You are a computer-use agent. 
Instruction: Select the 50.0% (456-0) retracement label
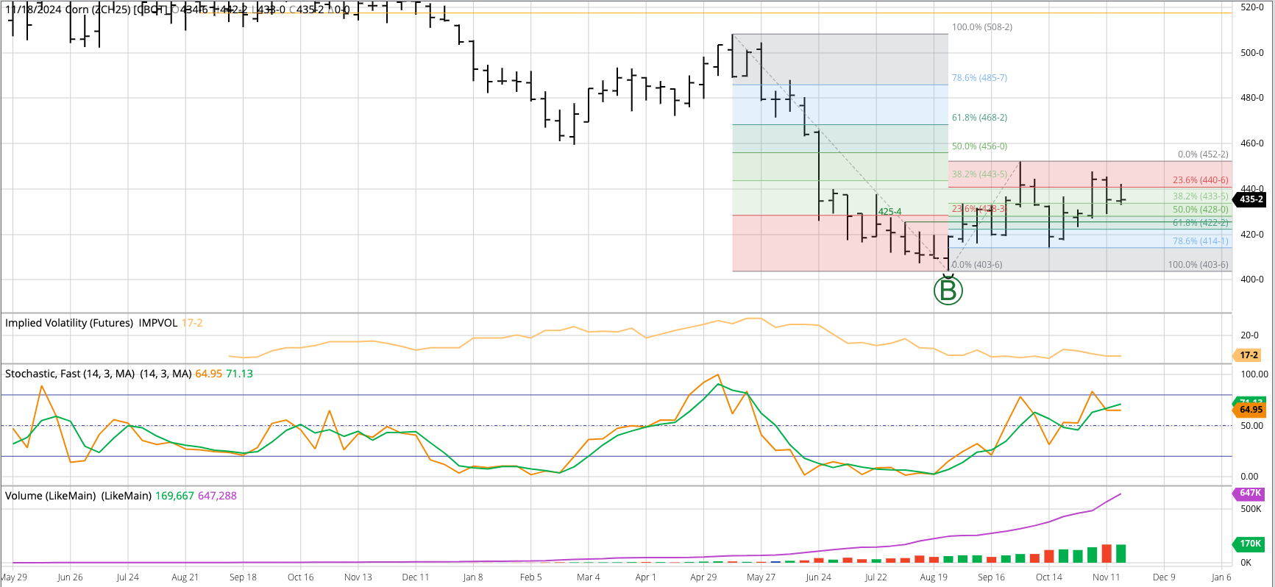tap(980, 146)
